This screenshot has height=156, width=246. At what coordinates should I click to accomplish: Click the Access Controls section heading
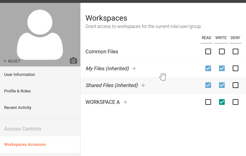click(x=23, y=129)
